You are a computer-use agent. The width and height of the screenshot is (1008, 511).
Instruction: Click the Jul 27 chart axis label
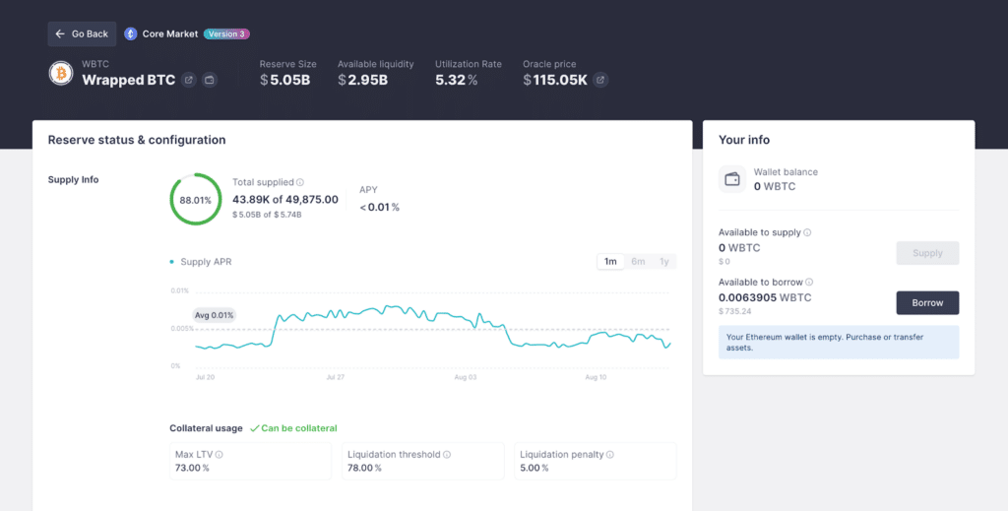click(335, 377)
